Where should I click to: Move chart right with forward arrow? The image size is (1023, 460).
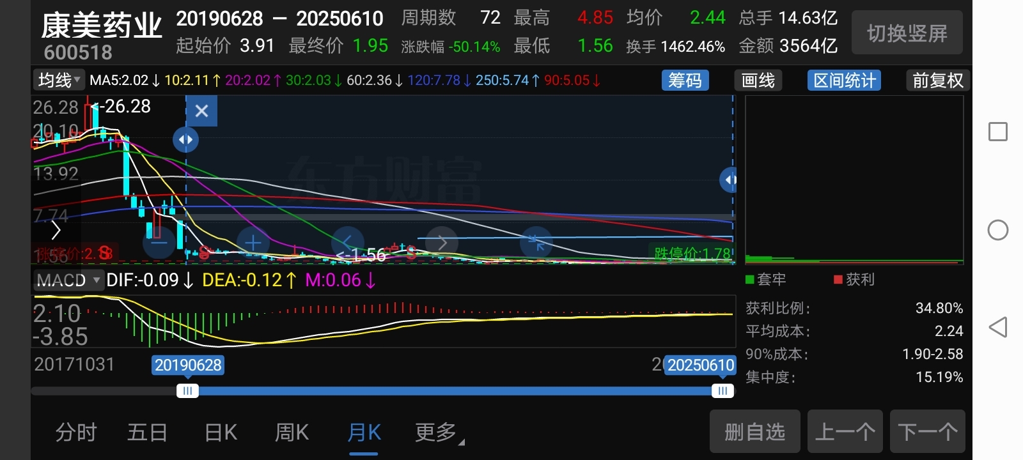pos(442,243)
